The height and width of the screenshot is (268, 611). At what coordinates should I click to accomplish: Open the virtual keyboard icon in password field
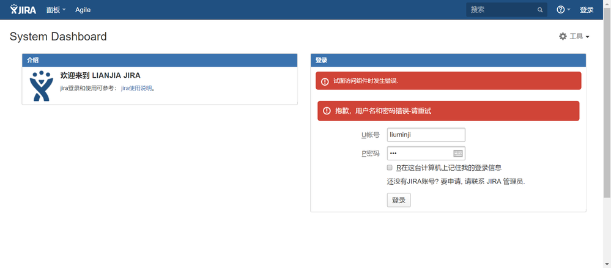click(x=458, y=154)
